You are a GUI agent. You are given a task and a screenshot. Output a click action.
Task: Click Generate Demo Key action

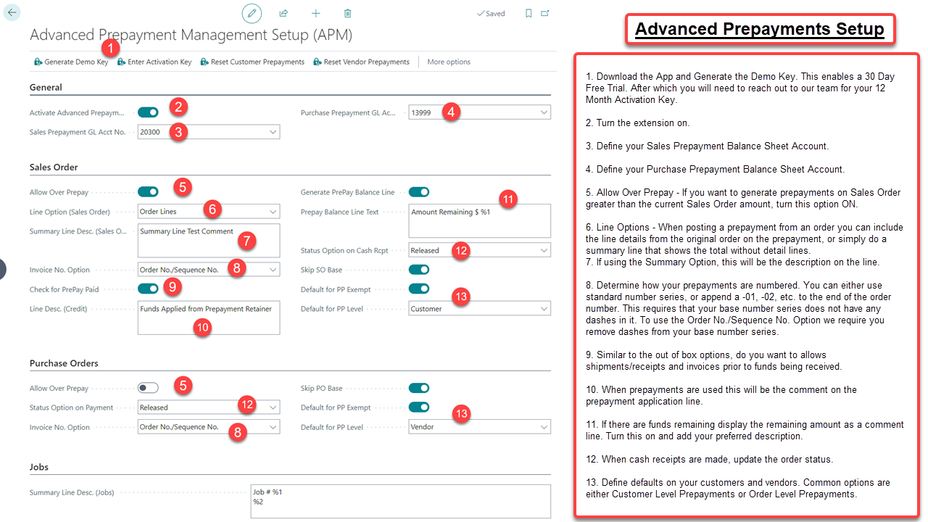(70, 62)
